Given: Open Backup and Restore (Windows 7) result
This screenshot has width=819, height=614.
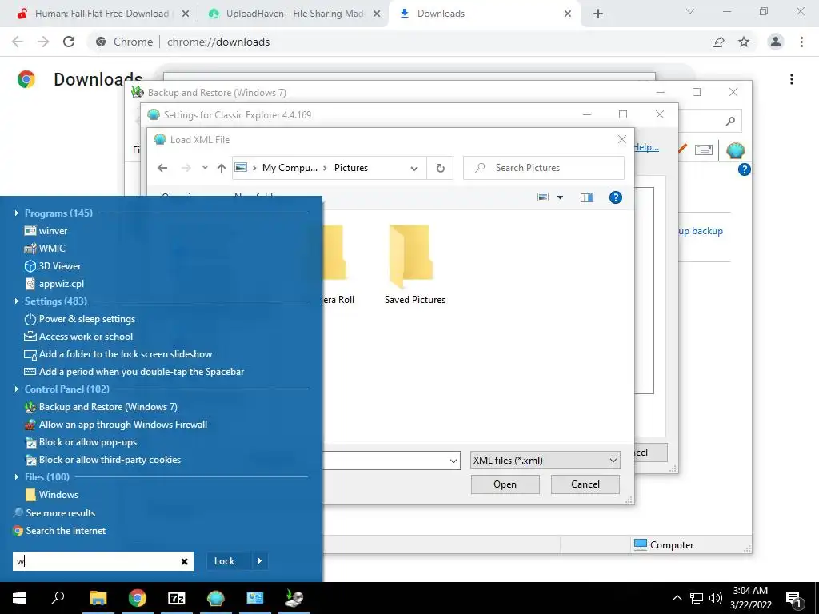Looking at the screenshot, I should (101, 407).
